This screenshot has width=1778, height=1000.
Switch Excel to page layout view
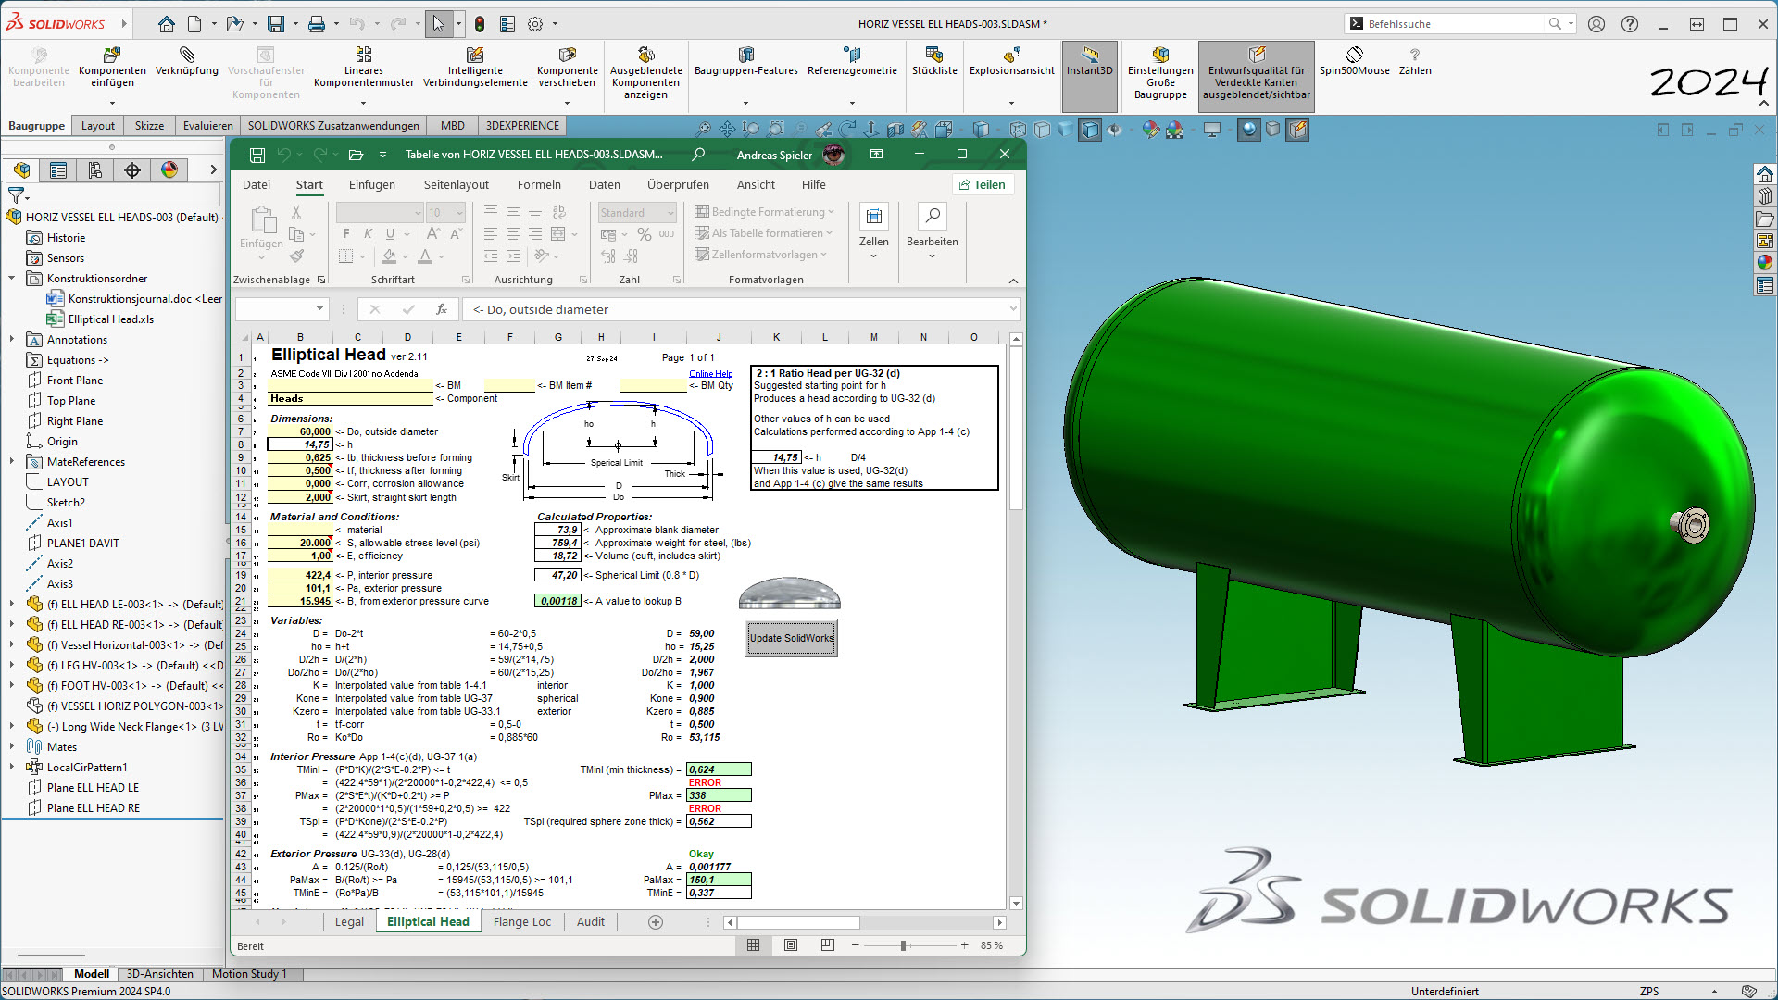(x=791, y=945)
